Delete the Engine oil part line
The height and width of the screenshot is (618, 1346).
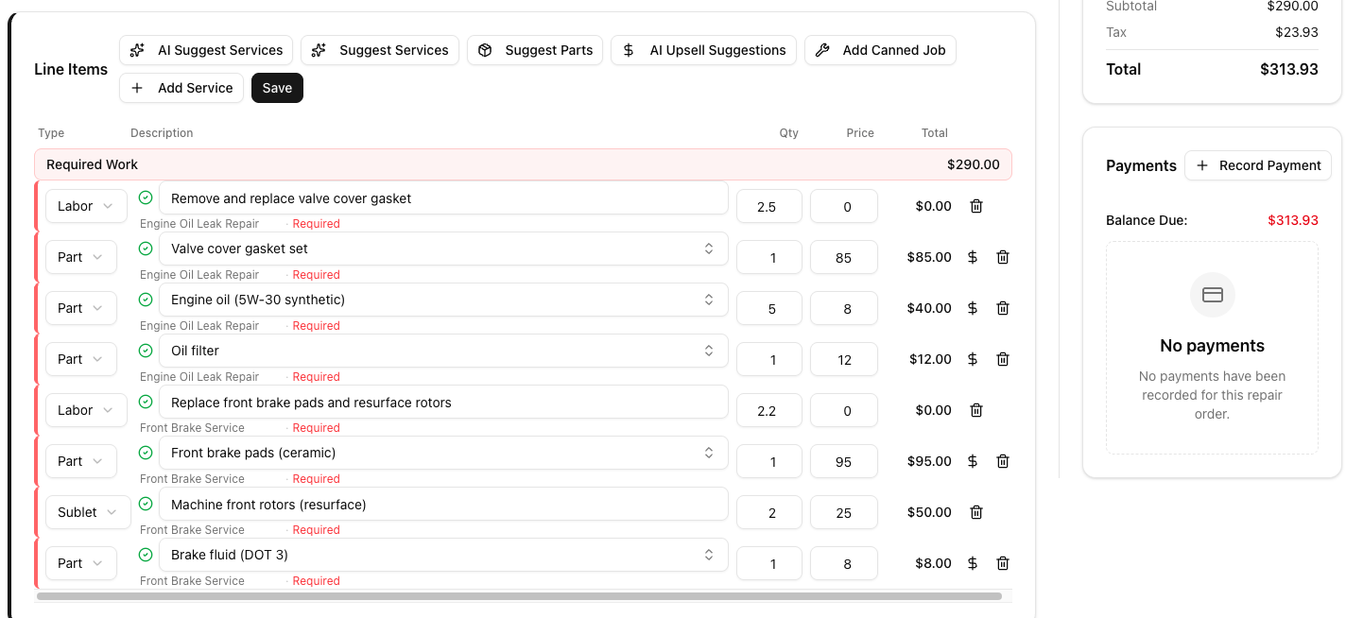[1003, 308]
